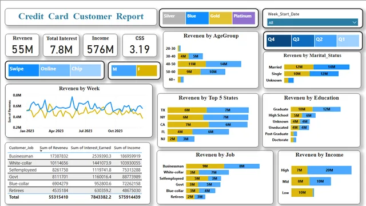Click the CSS 3.19 card
The height and width of the screenshot is (206, 366).
point(140,45)
